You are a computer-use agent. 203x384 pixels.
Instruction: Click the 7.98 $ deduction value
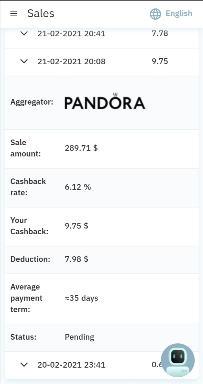76,259
